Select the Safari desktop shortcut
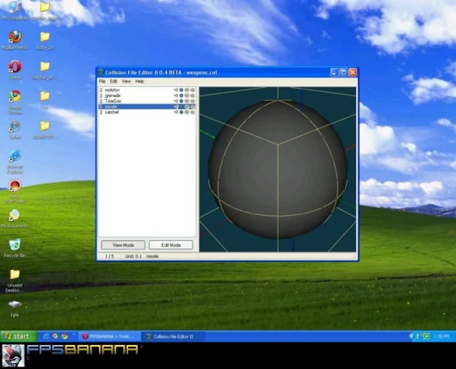 [15, 130]
